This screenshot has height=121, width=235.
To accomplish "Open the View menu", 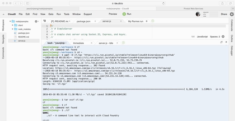I will click(x=43, y=14).
